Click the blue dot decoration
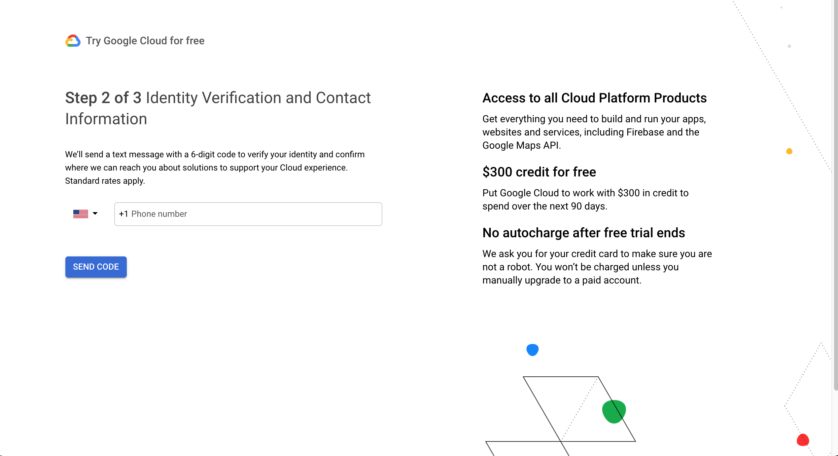The width and height of the screenshot is (838, 456). [532, 350]
